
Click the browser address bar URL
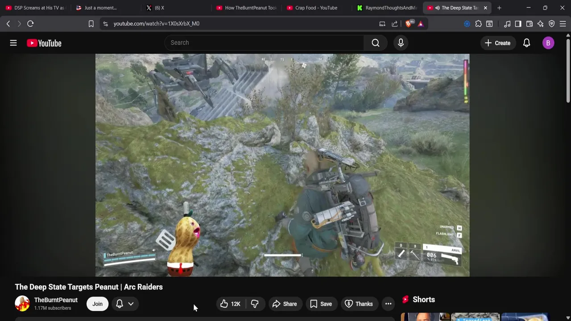pos(156,24)
